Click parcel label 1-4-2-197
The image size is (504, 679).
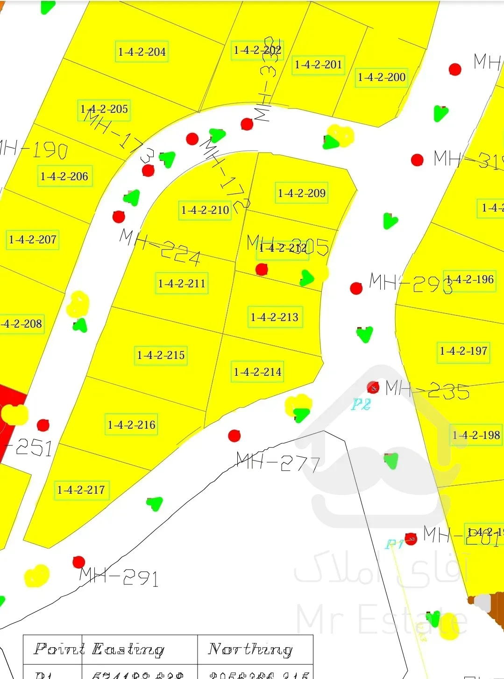click(x=463, y=351)
